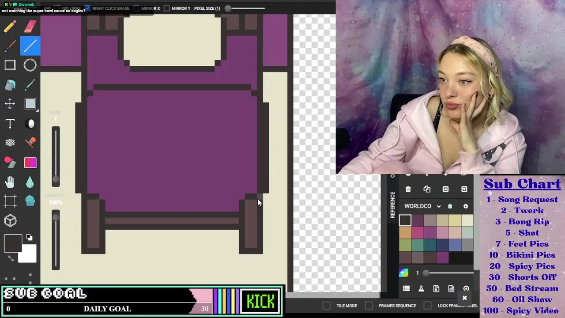Click the 'Sub Chart' heading text
The image size is (565, 318).
coord(522,184)
